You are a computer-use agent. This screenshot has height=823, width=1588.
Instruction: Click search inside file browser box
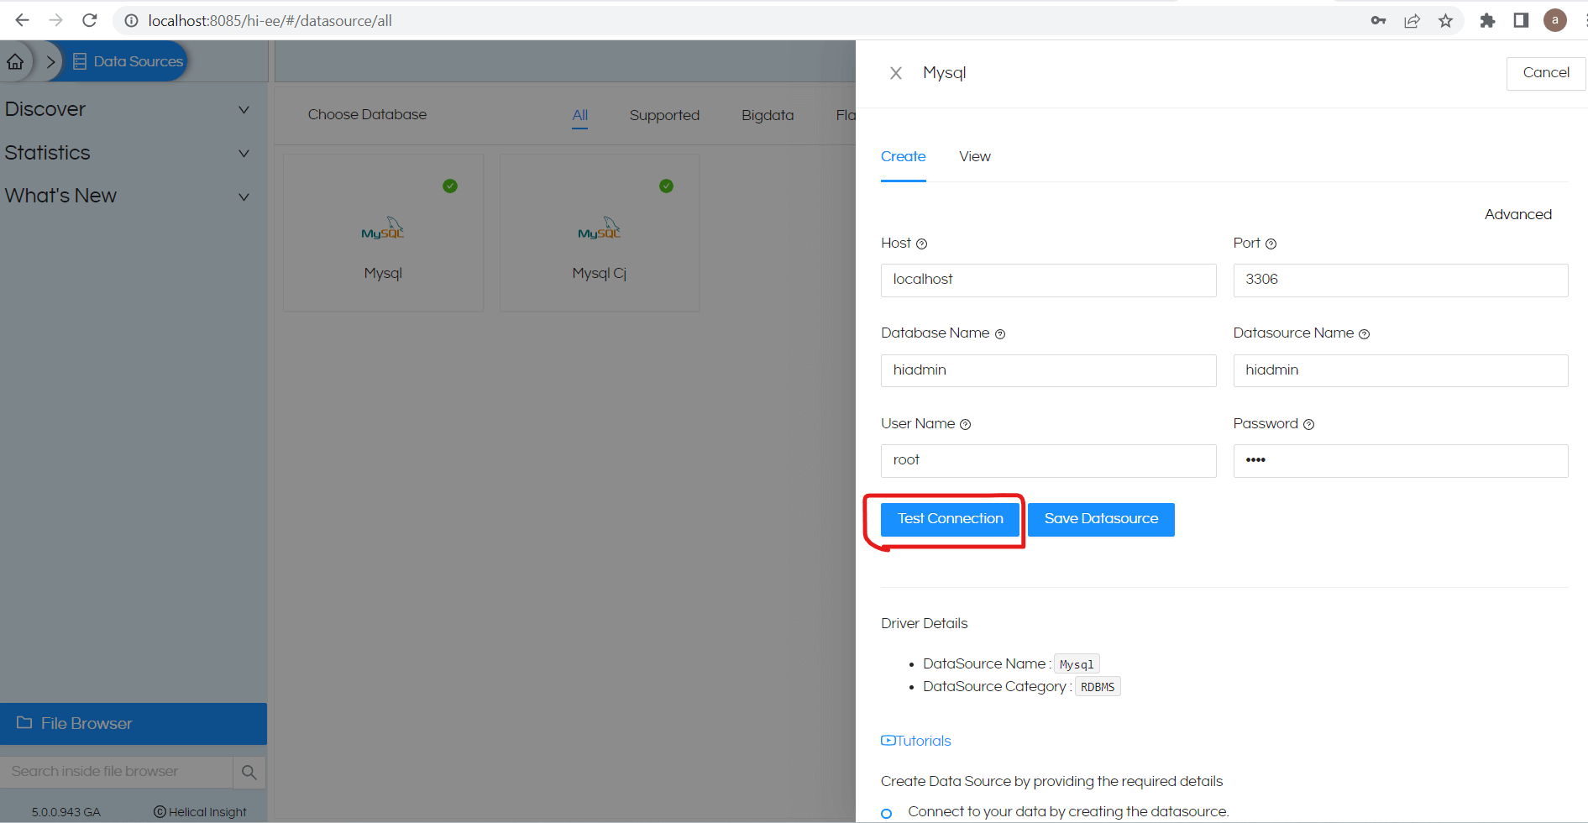(116, 772)
